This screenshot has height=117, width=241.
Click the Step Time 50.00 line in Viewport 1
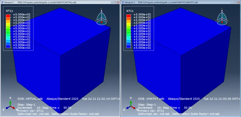click(x=44, y=108)
